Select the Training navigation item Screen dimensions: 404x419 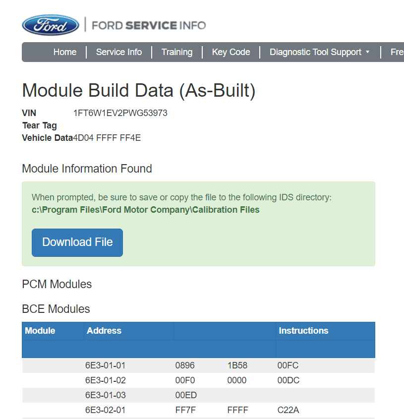click(x=176, y=52)
